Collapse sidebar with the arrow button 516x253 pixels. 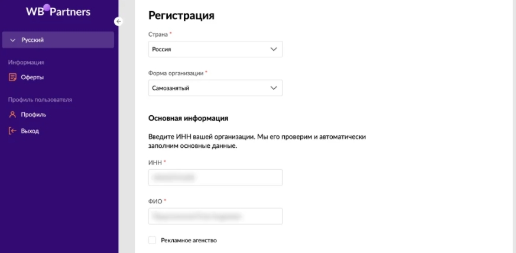point(118,21)
